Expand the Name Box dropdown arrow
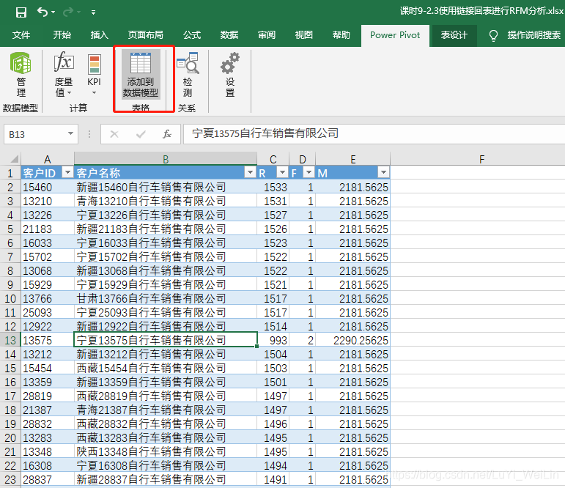Viewport: 565px width, 488px height. pyautogui.click(x=70, y=133)
